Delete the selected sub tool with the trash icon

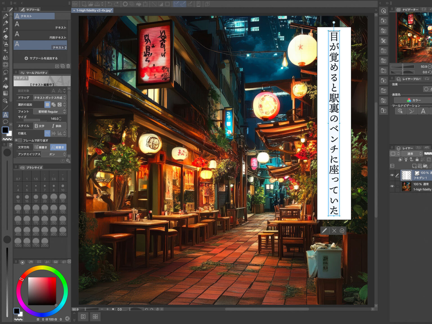[68, 66]
